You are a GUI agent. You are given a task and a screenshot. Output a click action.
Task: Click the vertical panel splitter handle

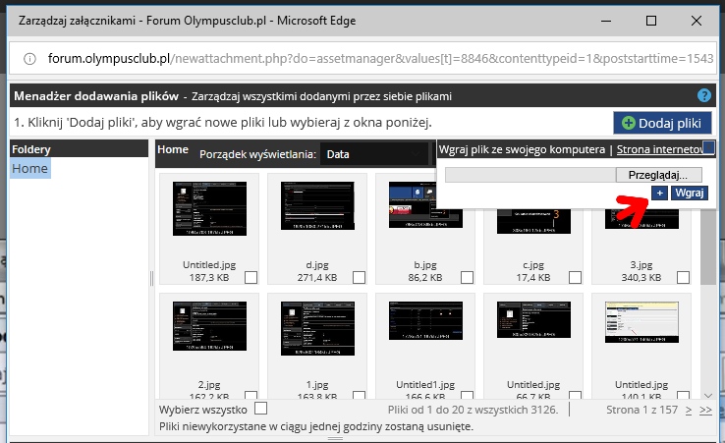tap(151, 279)
